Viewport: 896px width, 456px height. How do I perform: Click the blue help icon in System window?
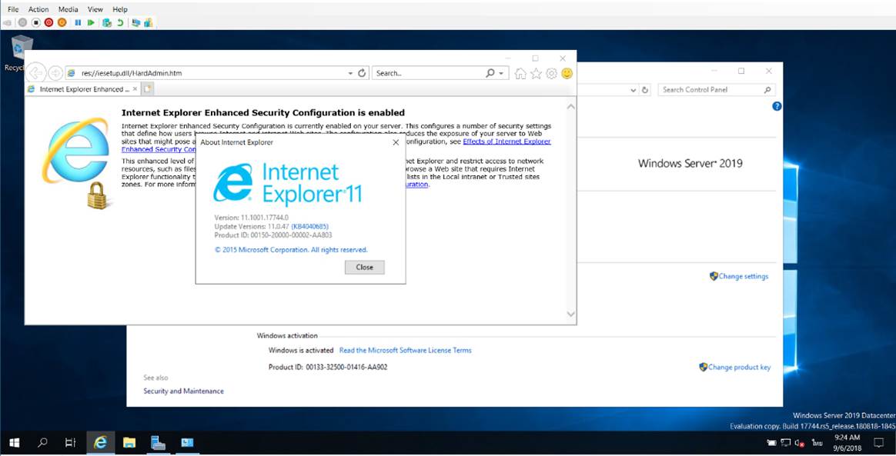tap(777, 106)
